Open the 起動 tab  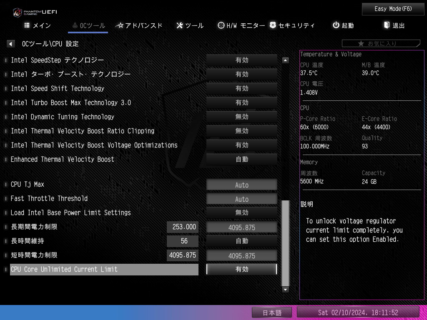344,25
